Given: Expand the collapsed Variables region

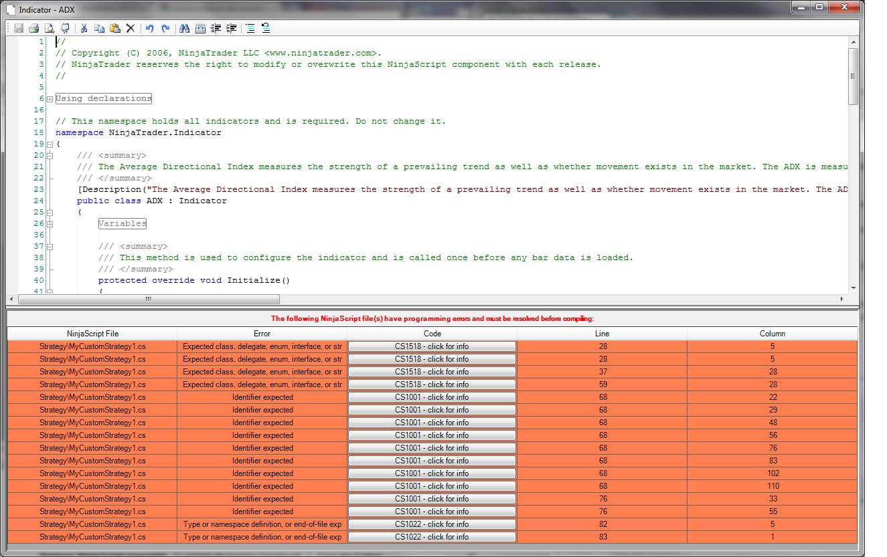Looking at the screenshot, I should (x=50, y=224).
